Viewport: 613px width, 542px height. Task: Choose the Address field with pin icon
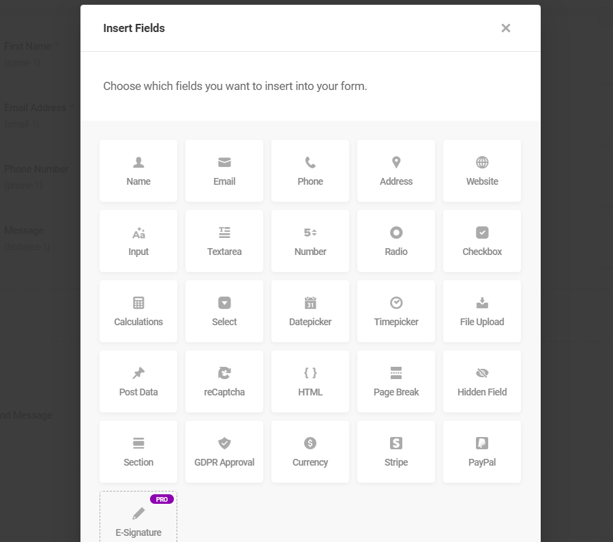click(x=396, y=170)
